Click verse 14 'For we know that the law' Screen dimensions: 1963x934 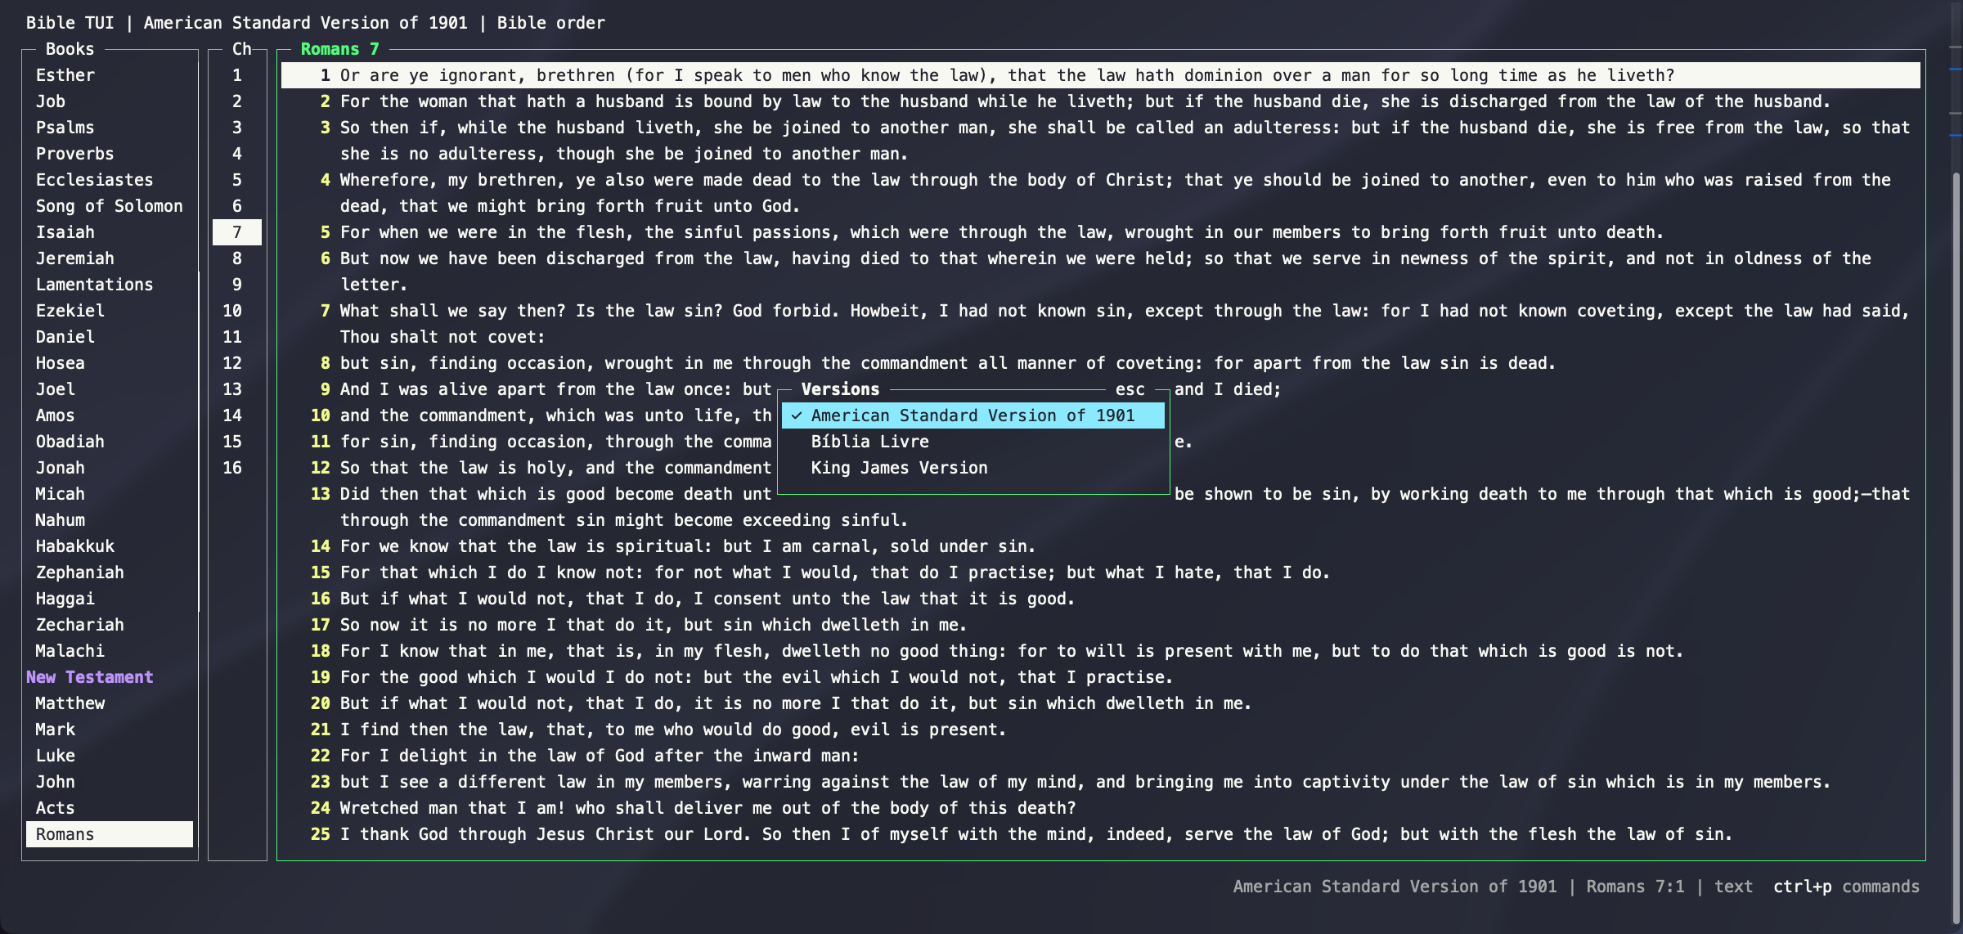tap(1101, 546)
